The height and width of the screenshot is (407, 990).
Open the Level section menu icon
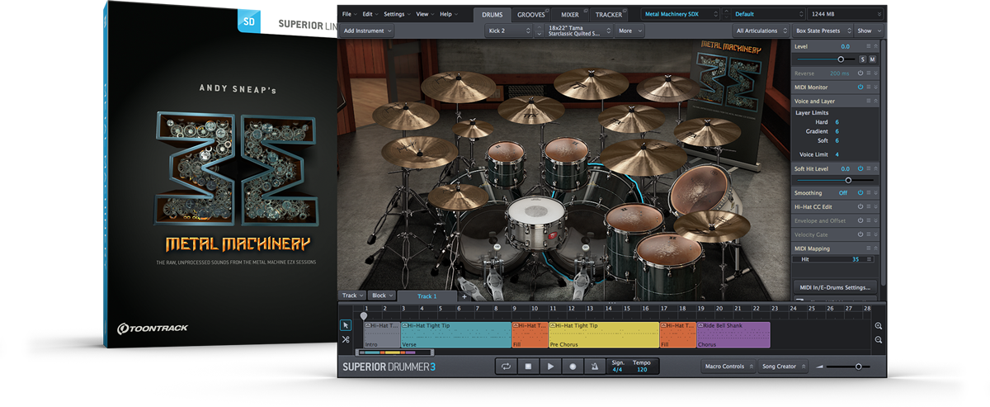(868, 46)
